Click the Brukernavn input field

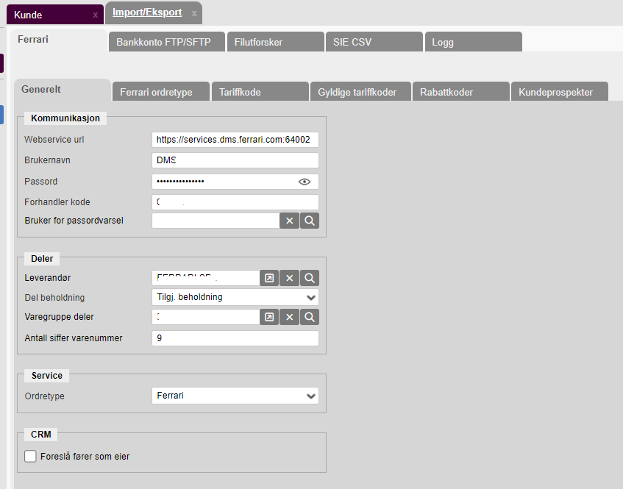(x=235, y=160)
